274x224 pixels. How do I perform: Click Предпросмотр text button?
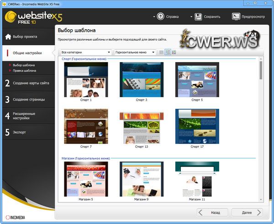coord(253,17)
